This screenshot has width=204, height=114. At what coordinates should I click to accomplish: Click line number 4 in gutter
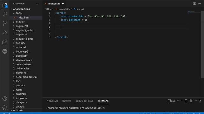coord(49,23)
